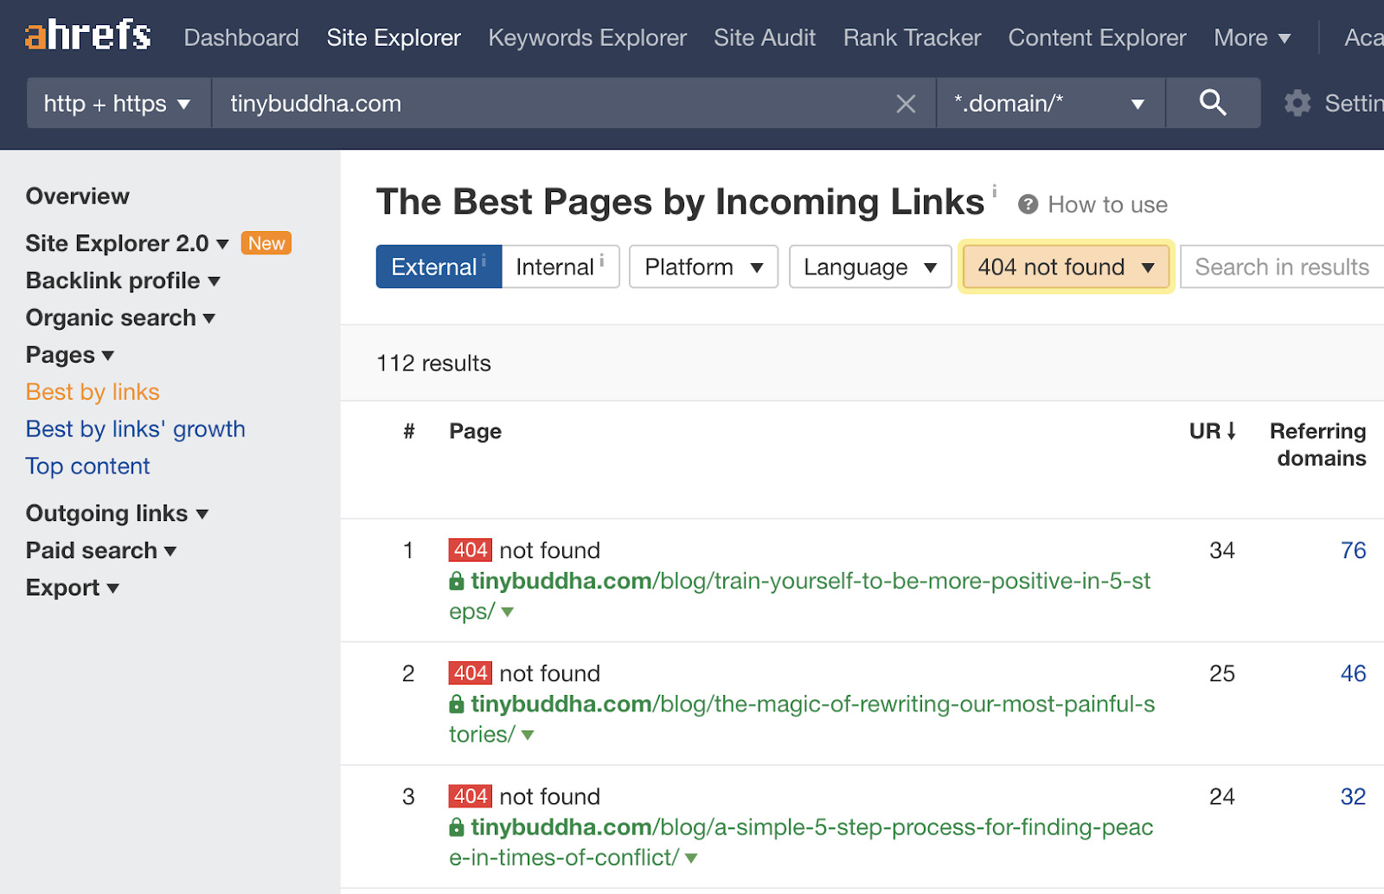The height and width of the screenshot is (894, 1384).
Task: Click the New badge next to Site Explorer 2.0
Action: pos(266,243)
